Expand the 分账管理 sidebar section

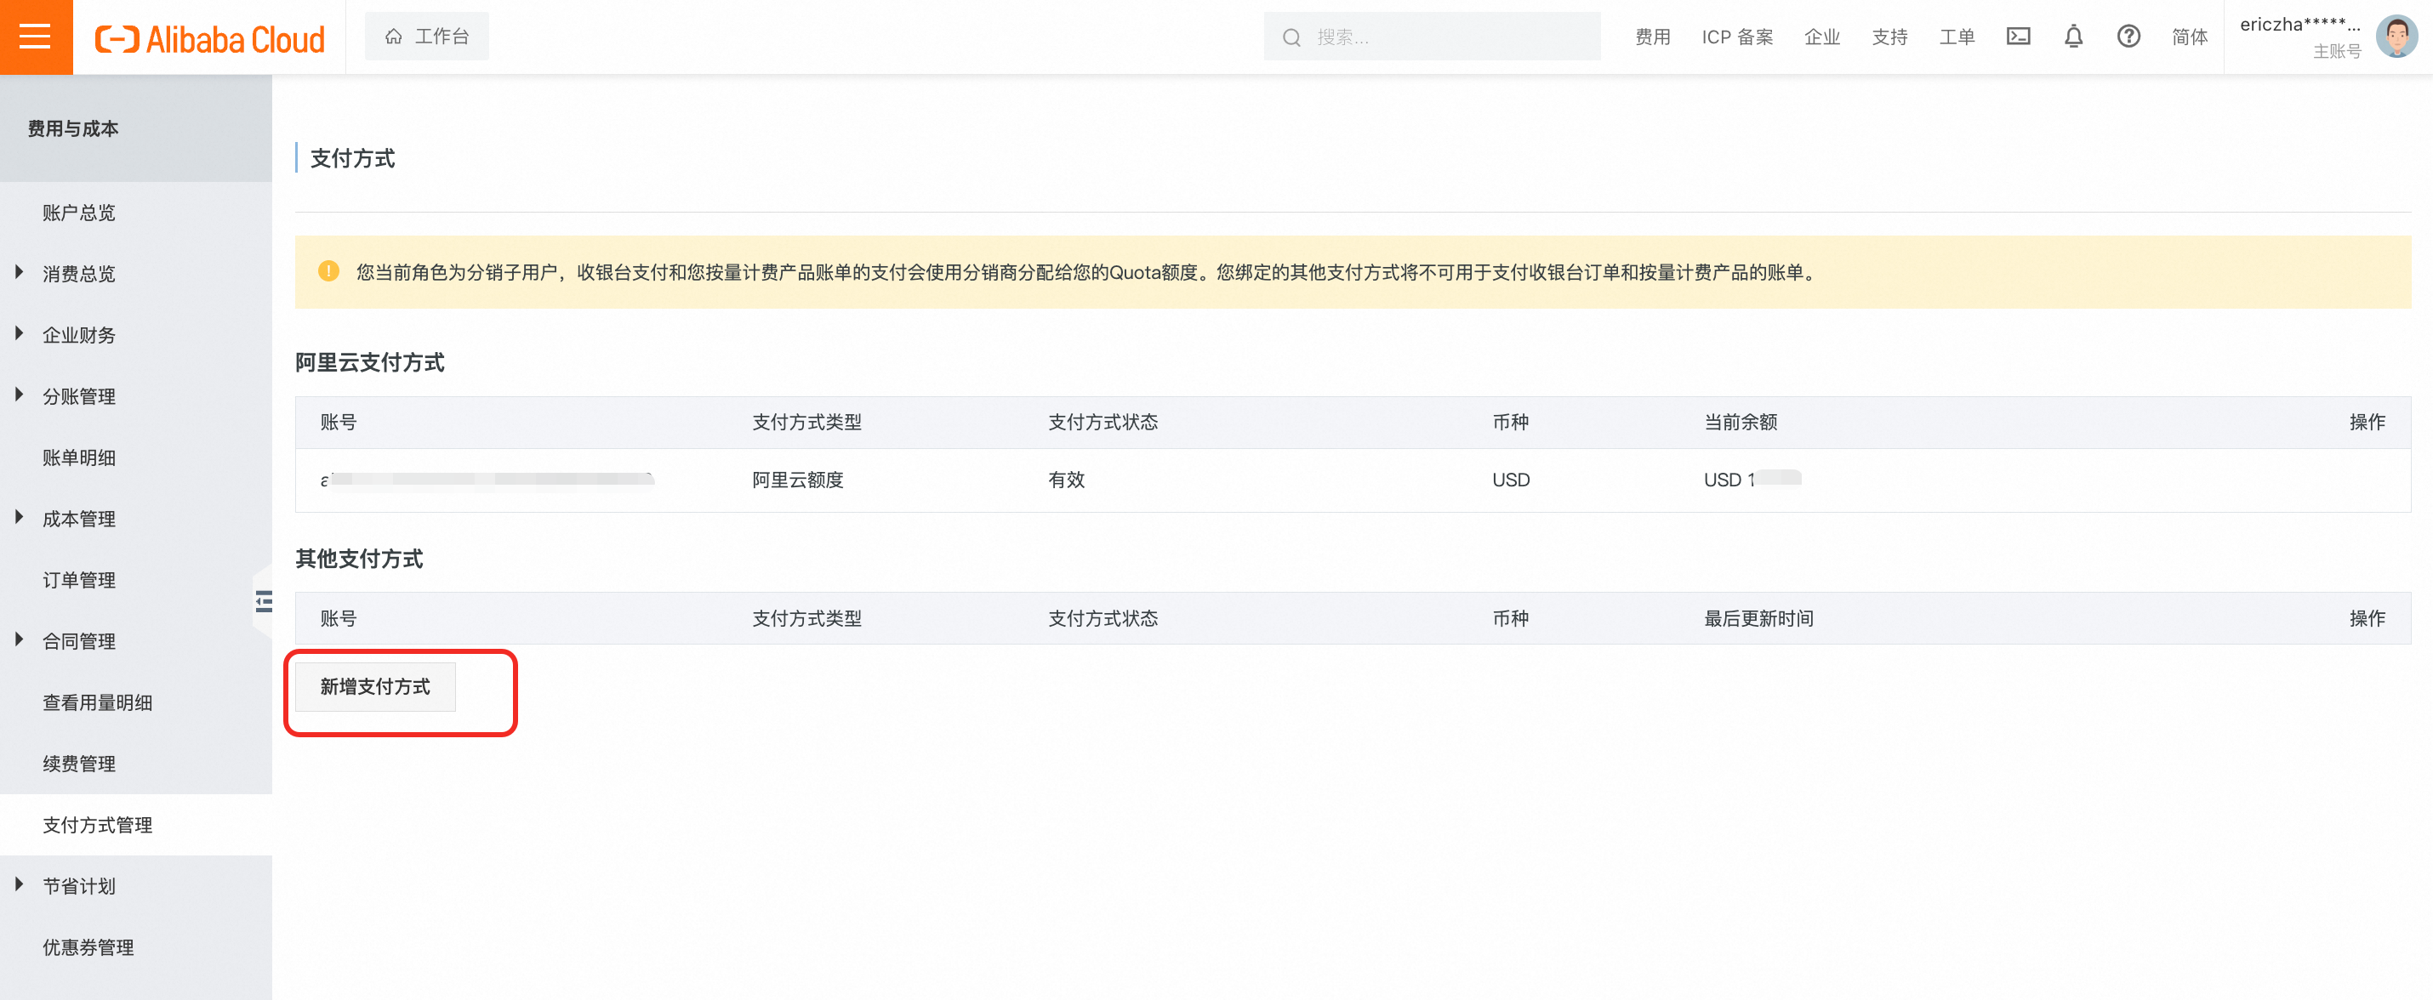pyautogui.click(x=78, y=396)
